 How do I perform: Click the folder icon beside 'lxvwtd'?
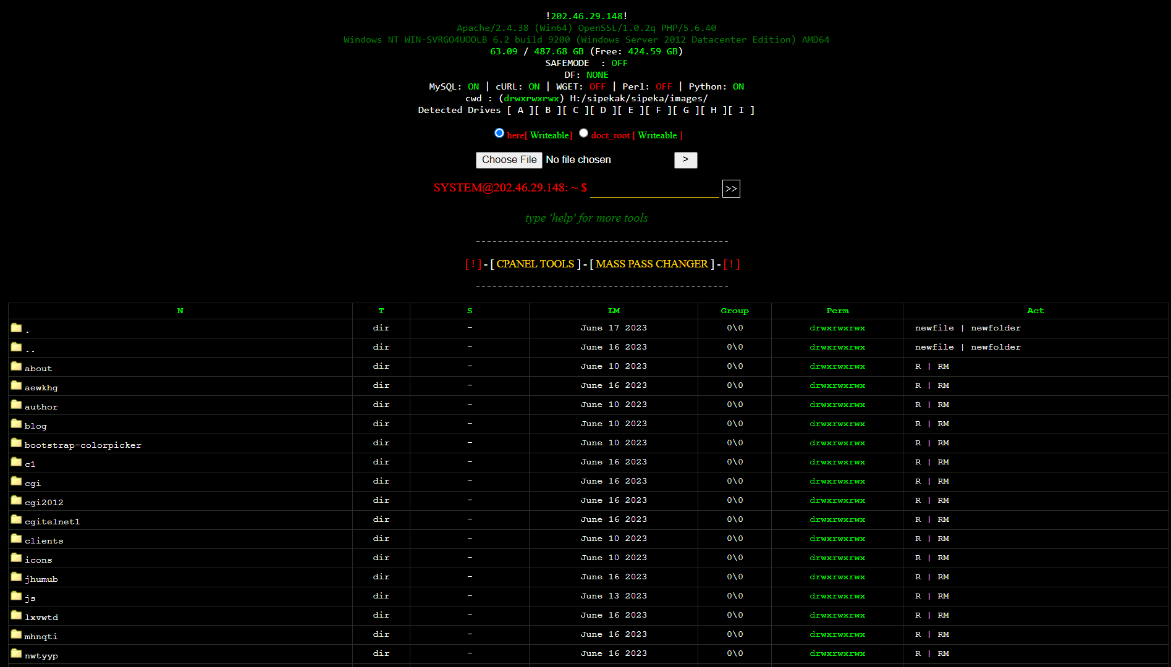(16, 615)
